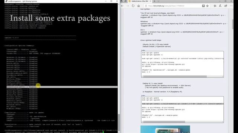Click the 'Debian 8.7.1 new install' text

153,83
